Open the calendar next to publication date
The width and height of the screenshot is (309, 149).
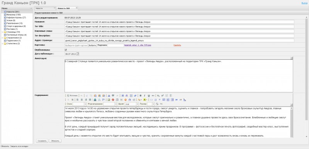click(78, 54)
